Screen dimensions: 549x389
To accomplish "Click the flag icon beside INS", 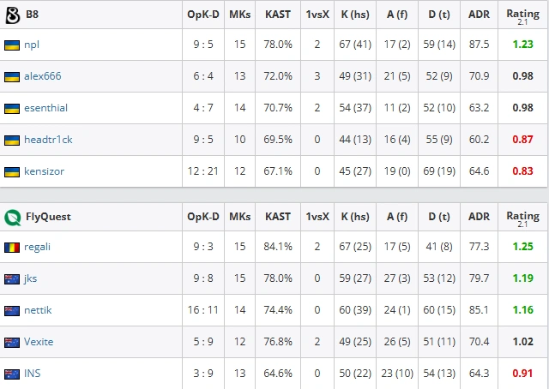I will [12, 374].
